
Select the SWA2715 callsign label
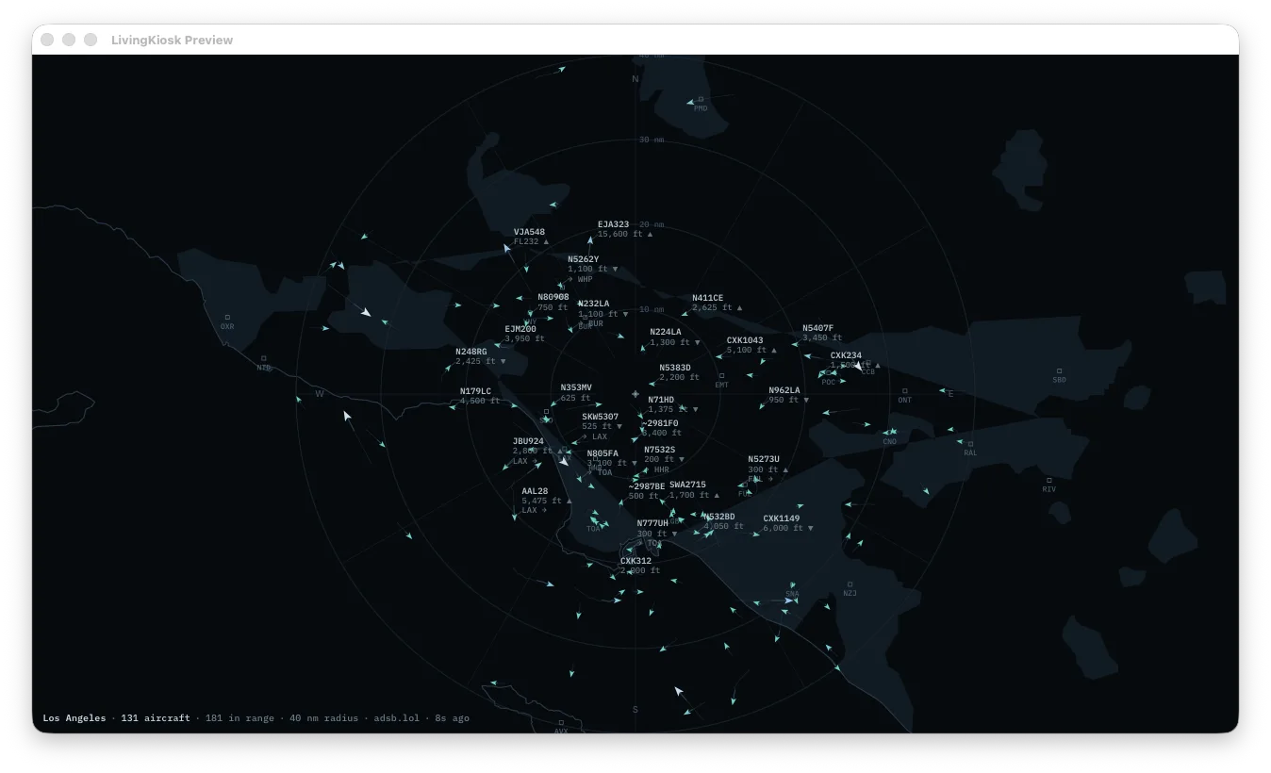[687, 485]
